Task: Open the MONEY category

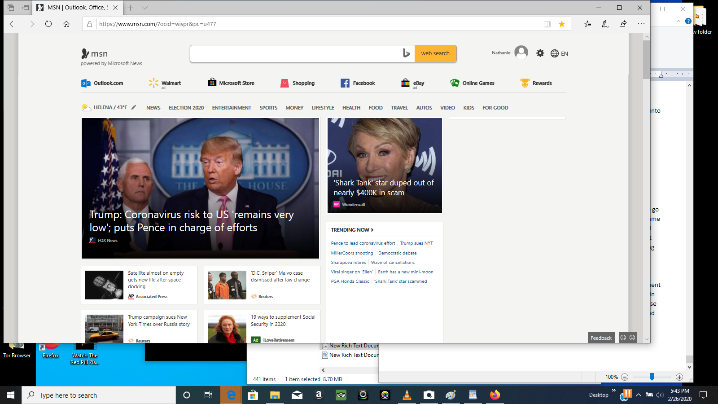Action: (294, 108)
